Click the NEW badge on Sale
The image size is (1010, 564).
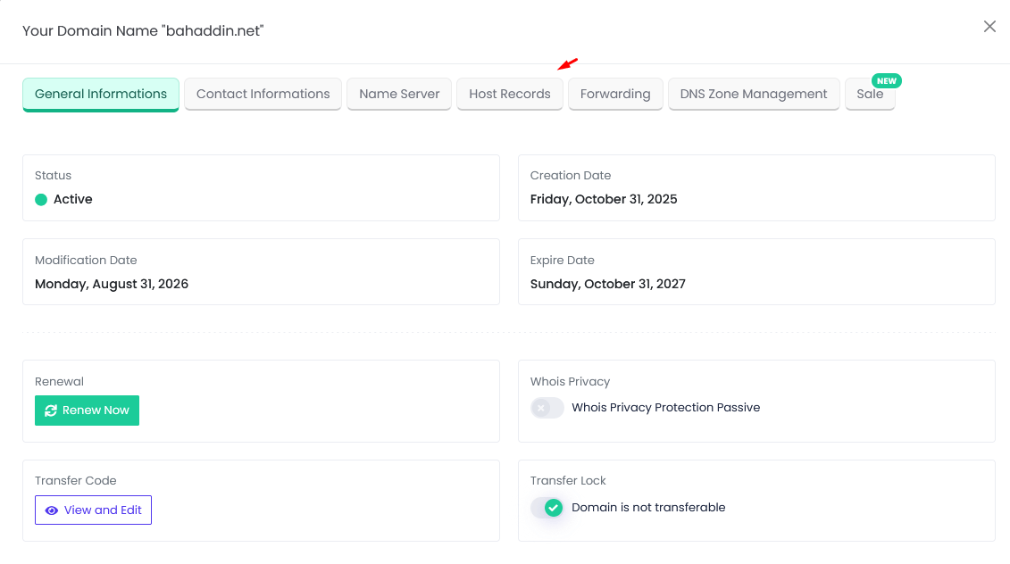tap(887, 80)
